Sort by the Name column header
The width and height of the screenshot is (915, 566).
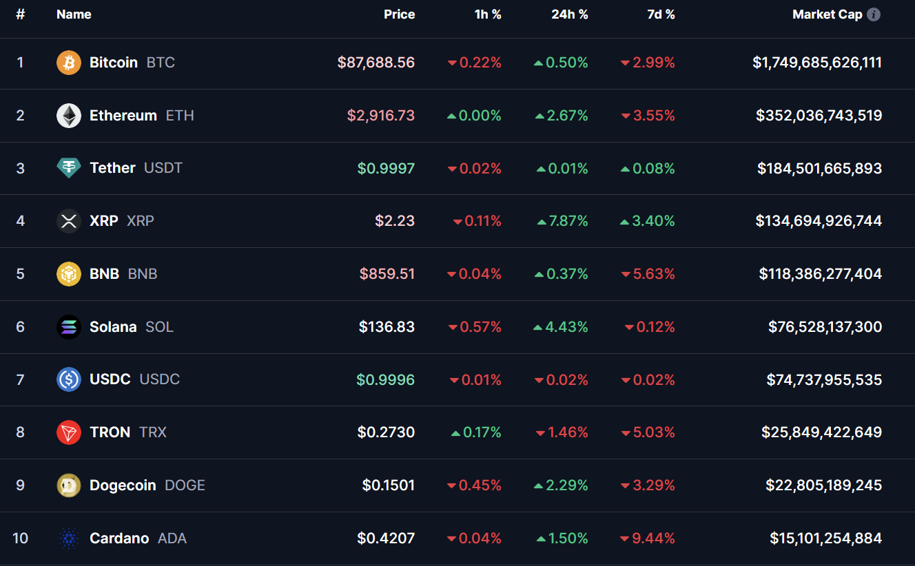(74, 14)
